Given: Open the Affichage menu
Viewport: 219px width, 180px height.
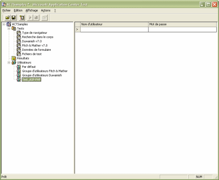Looking at the screenshot, I should 32,11.
